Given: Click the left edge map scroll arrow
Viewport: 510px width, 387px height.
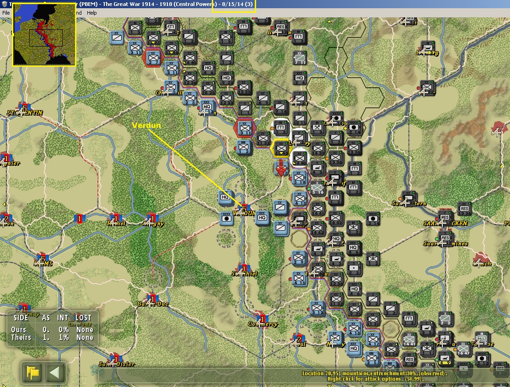Looking at the screenshot, I should click(4, 204).
